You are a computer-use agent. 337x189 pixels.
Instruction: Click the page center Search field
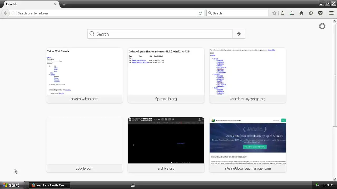point(160,34)
